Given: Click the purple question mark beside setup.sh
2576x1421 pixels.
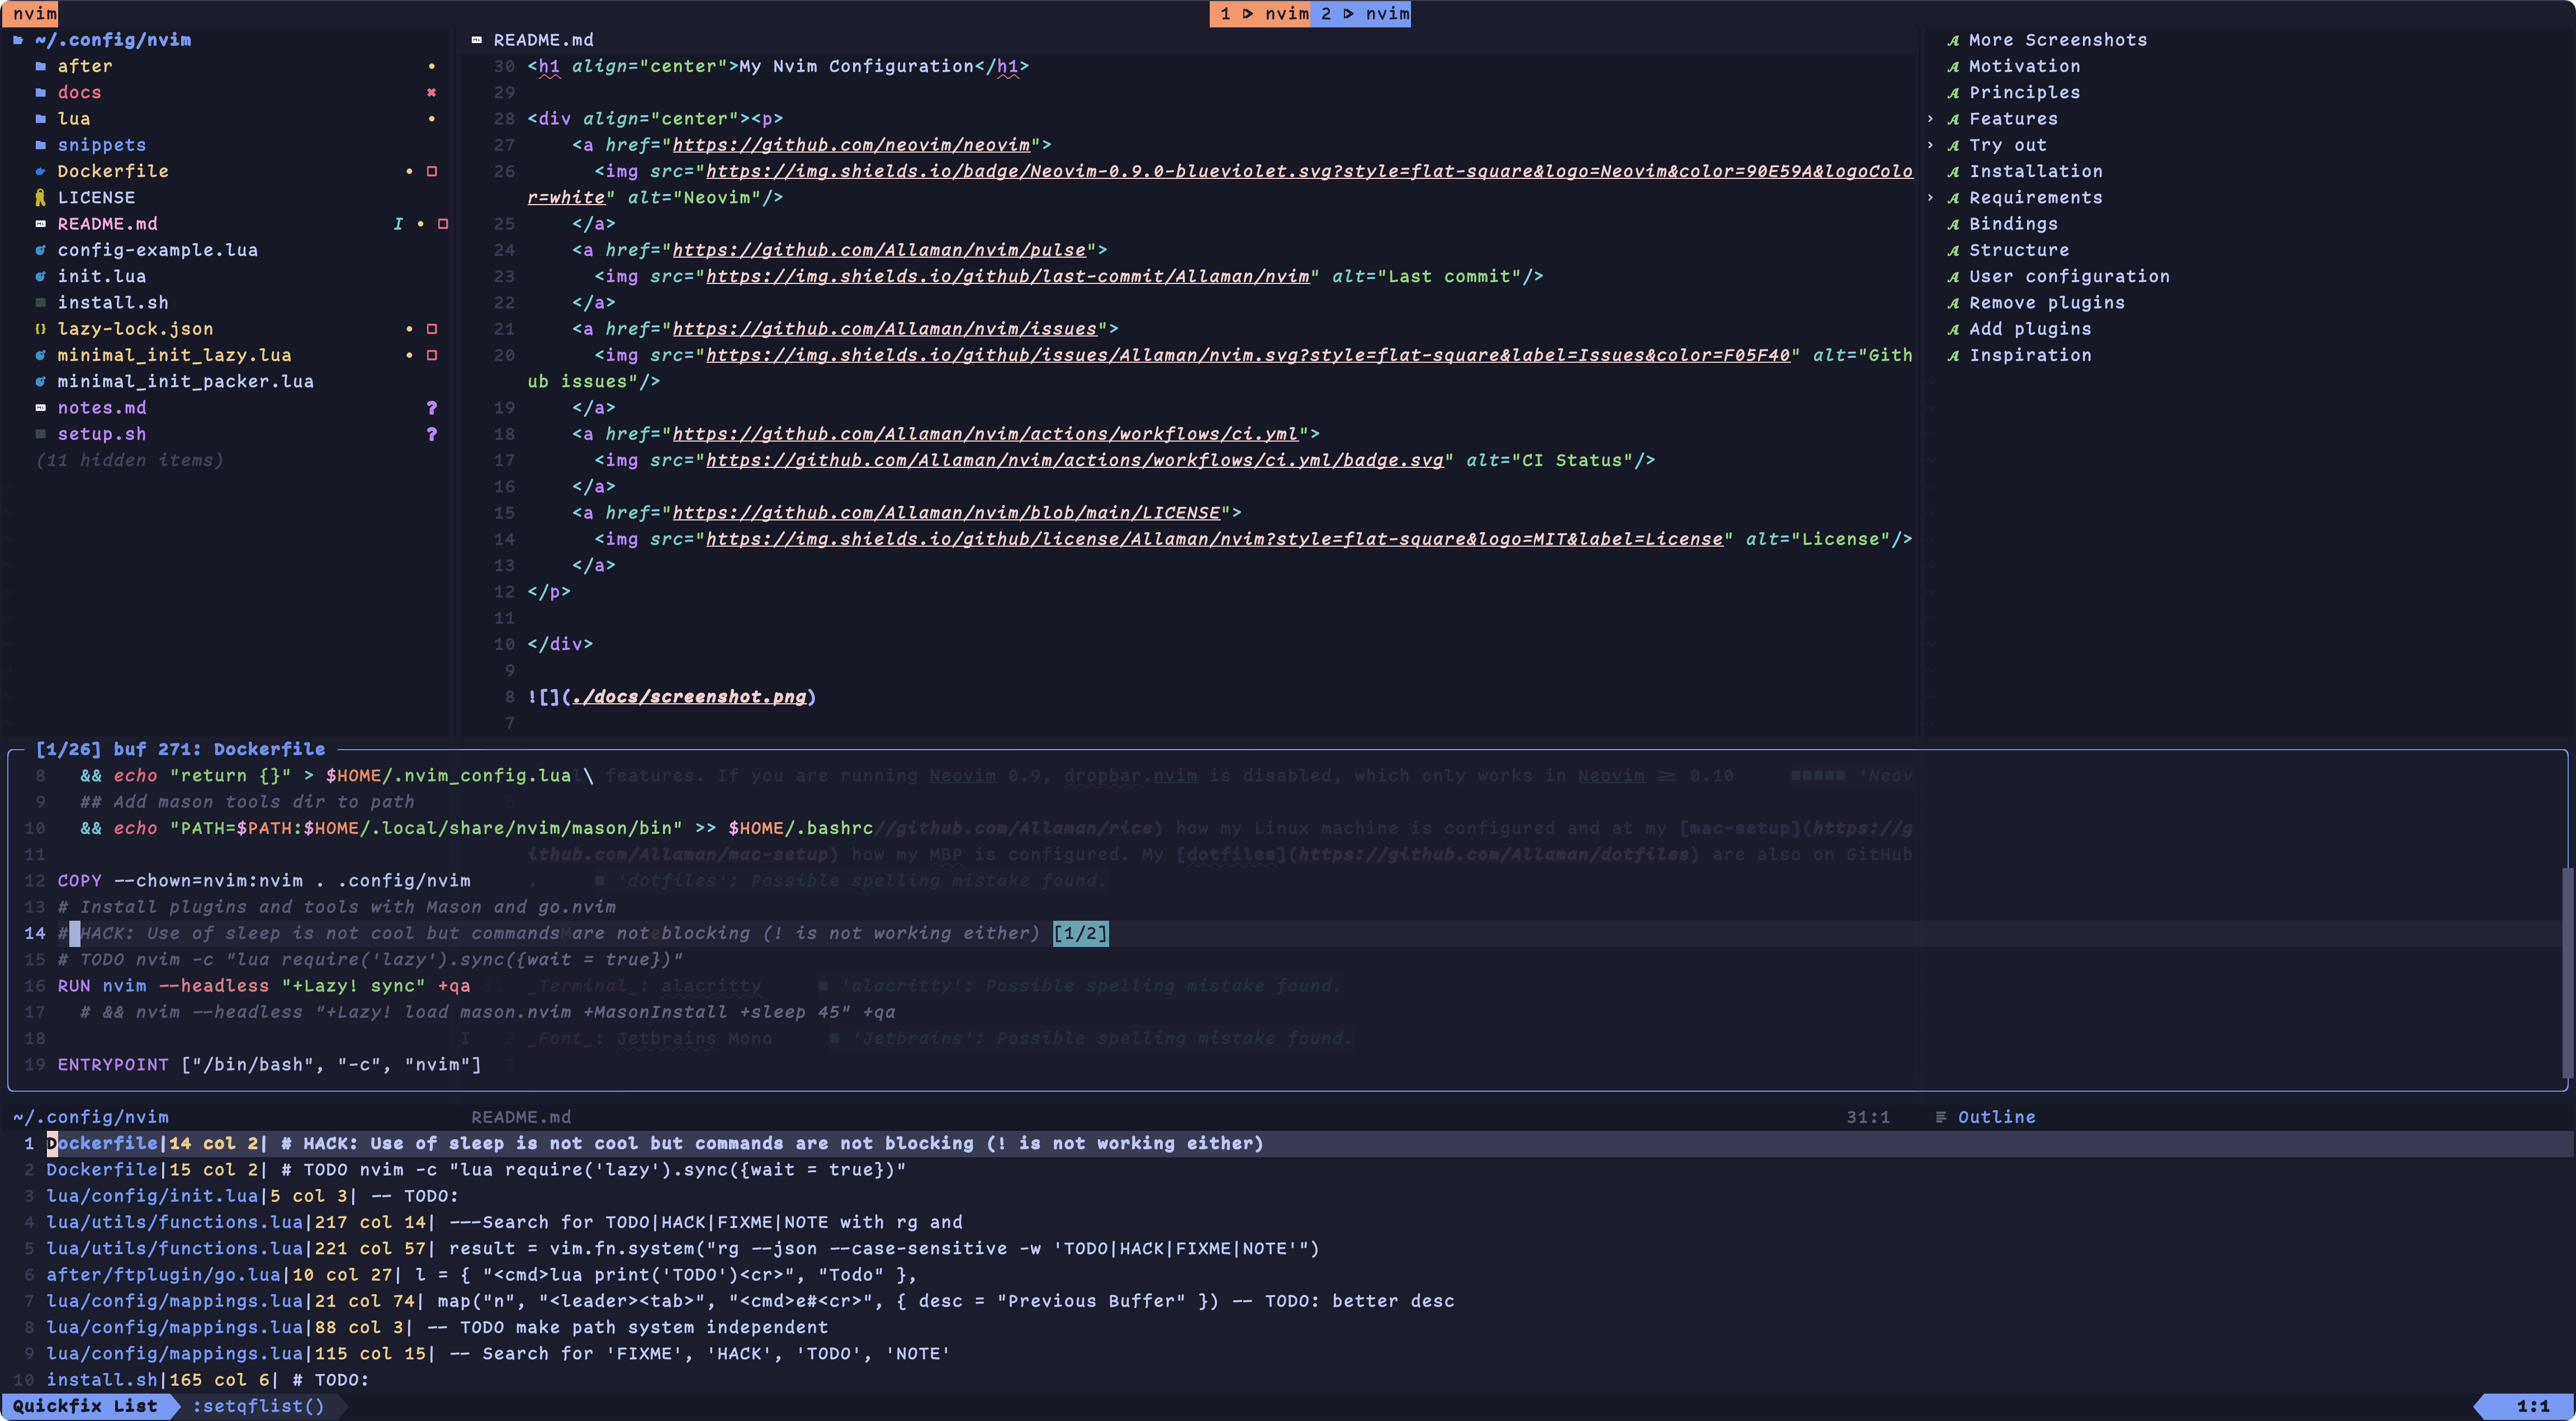Looking at the screenshot, I should point(431,434).
